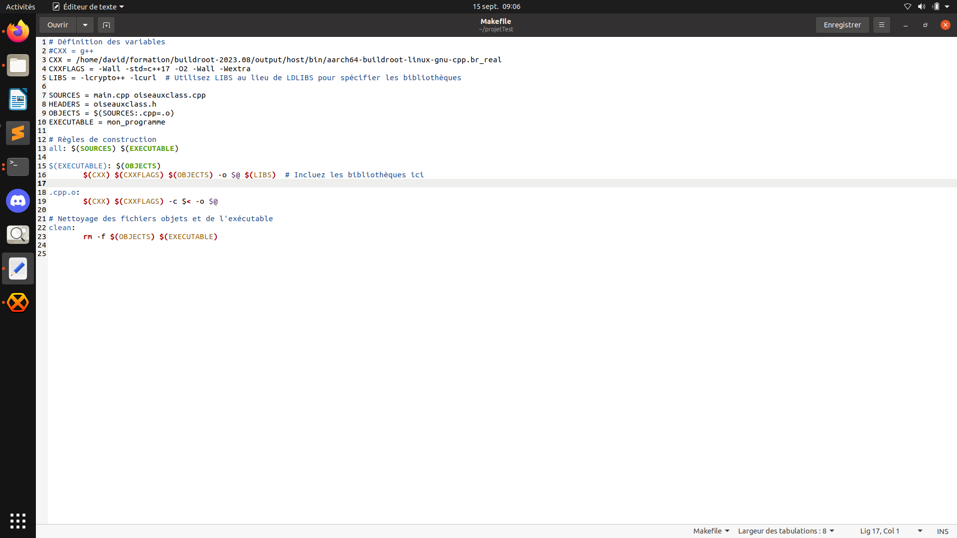Place cursor on the CXXFLAGS line

tap(150, 69)
